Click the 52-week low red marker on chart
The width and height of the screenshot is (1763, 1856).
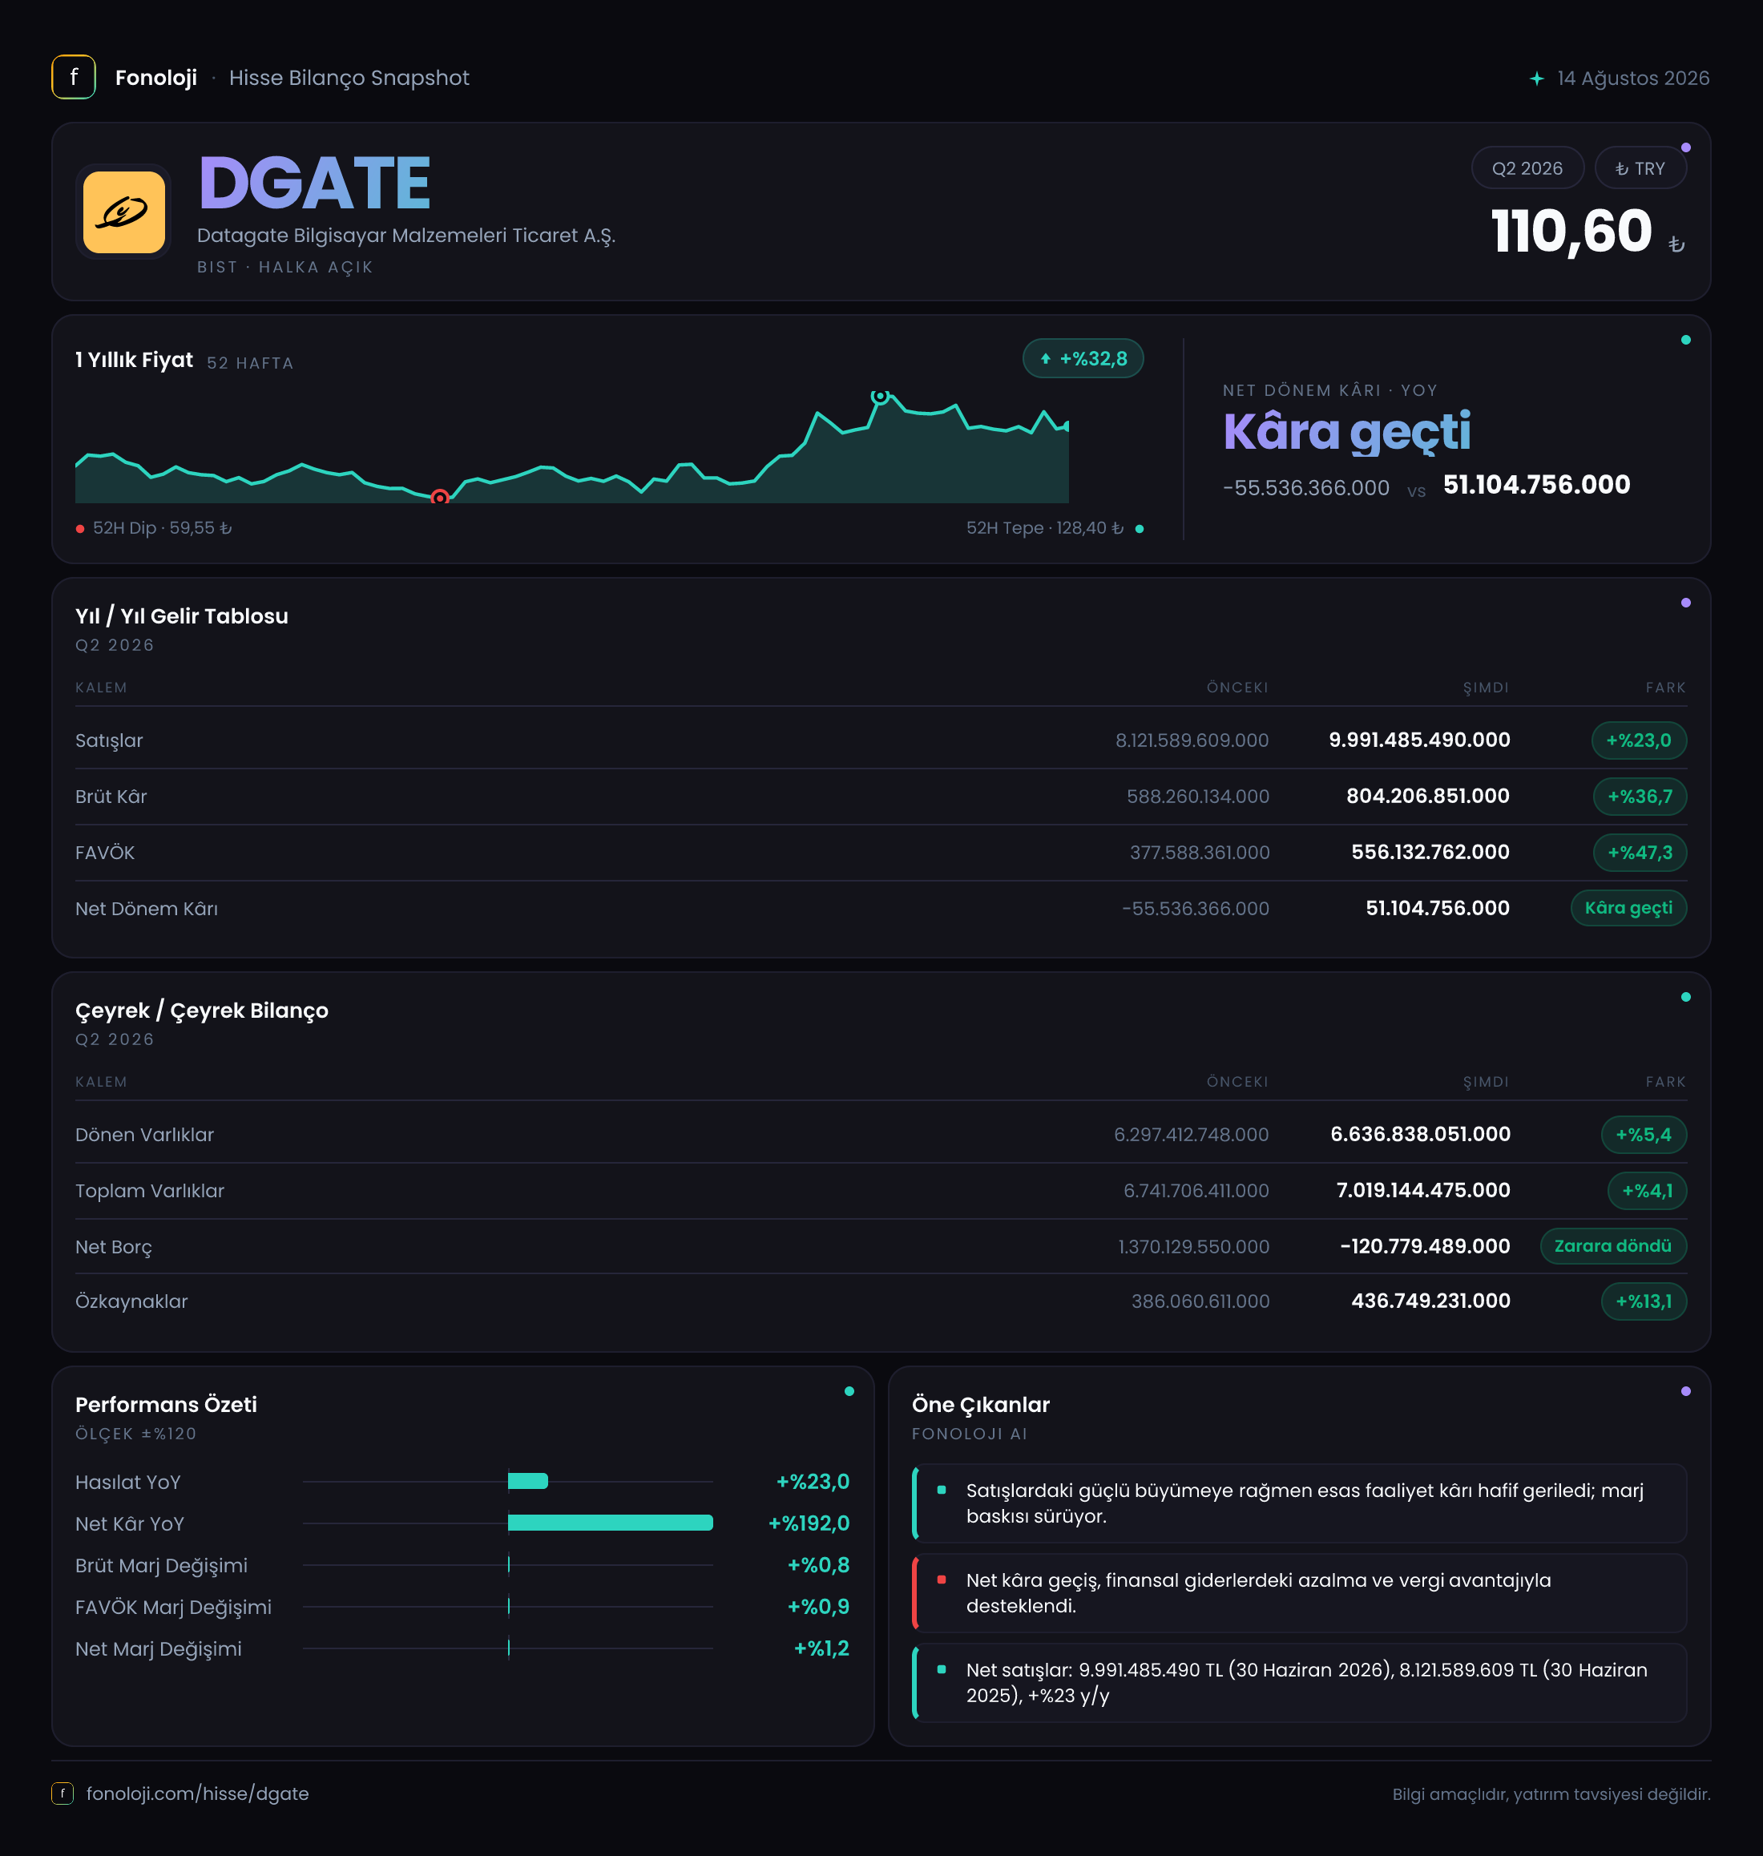(x=440, y=497)
